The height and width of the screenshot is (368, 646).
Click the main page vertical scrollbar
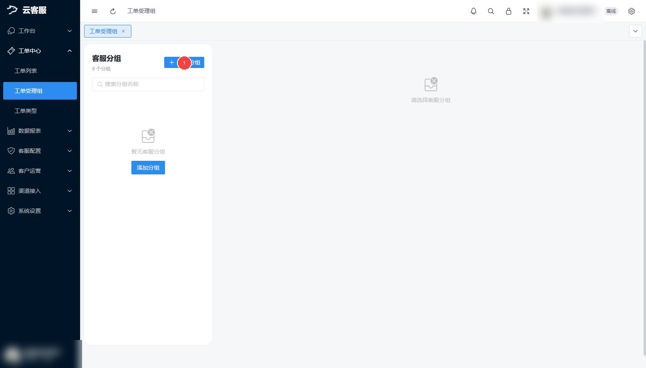[x=644, y=198]
